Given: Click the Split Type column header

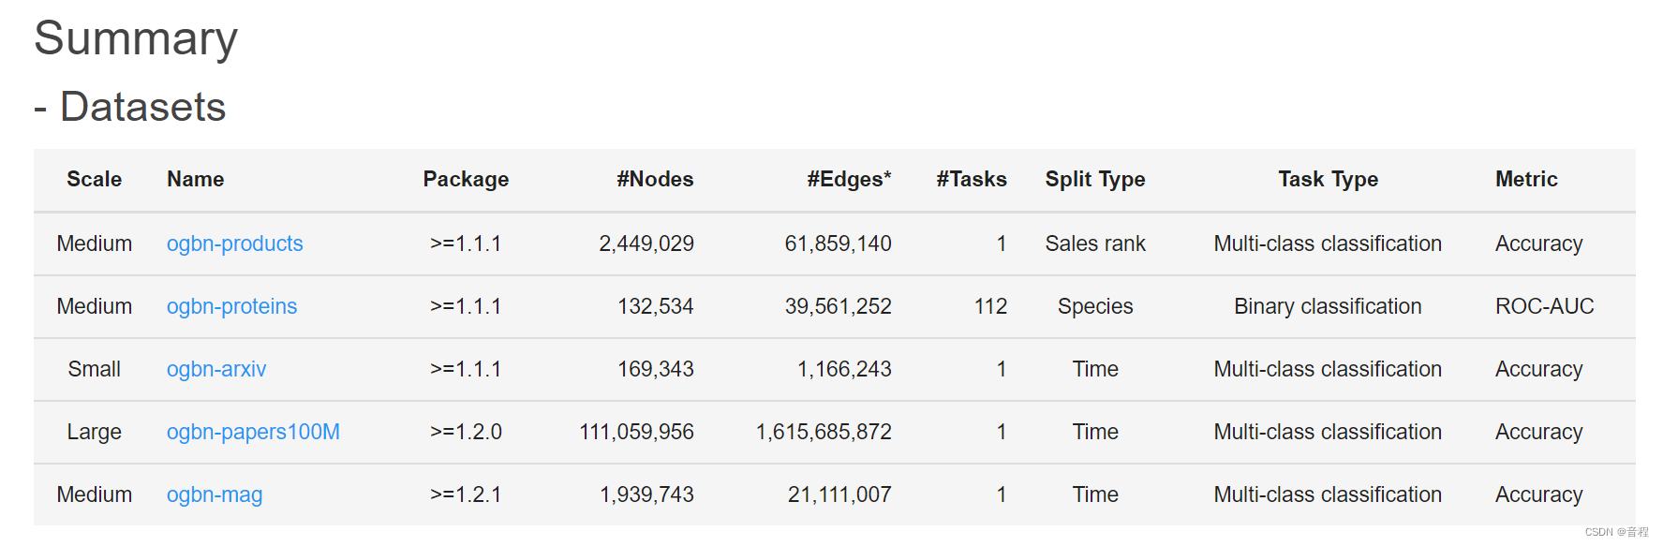Looking at the screenshot, I should (x=1095, y=180).
